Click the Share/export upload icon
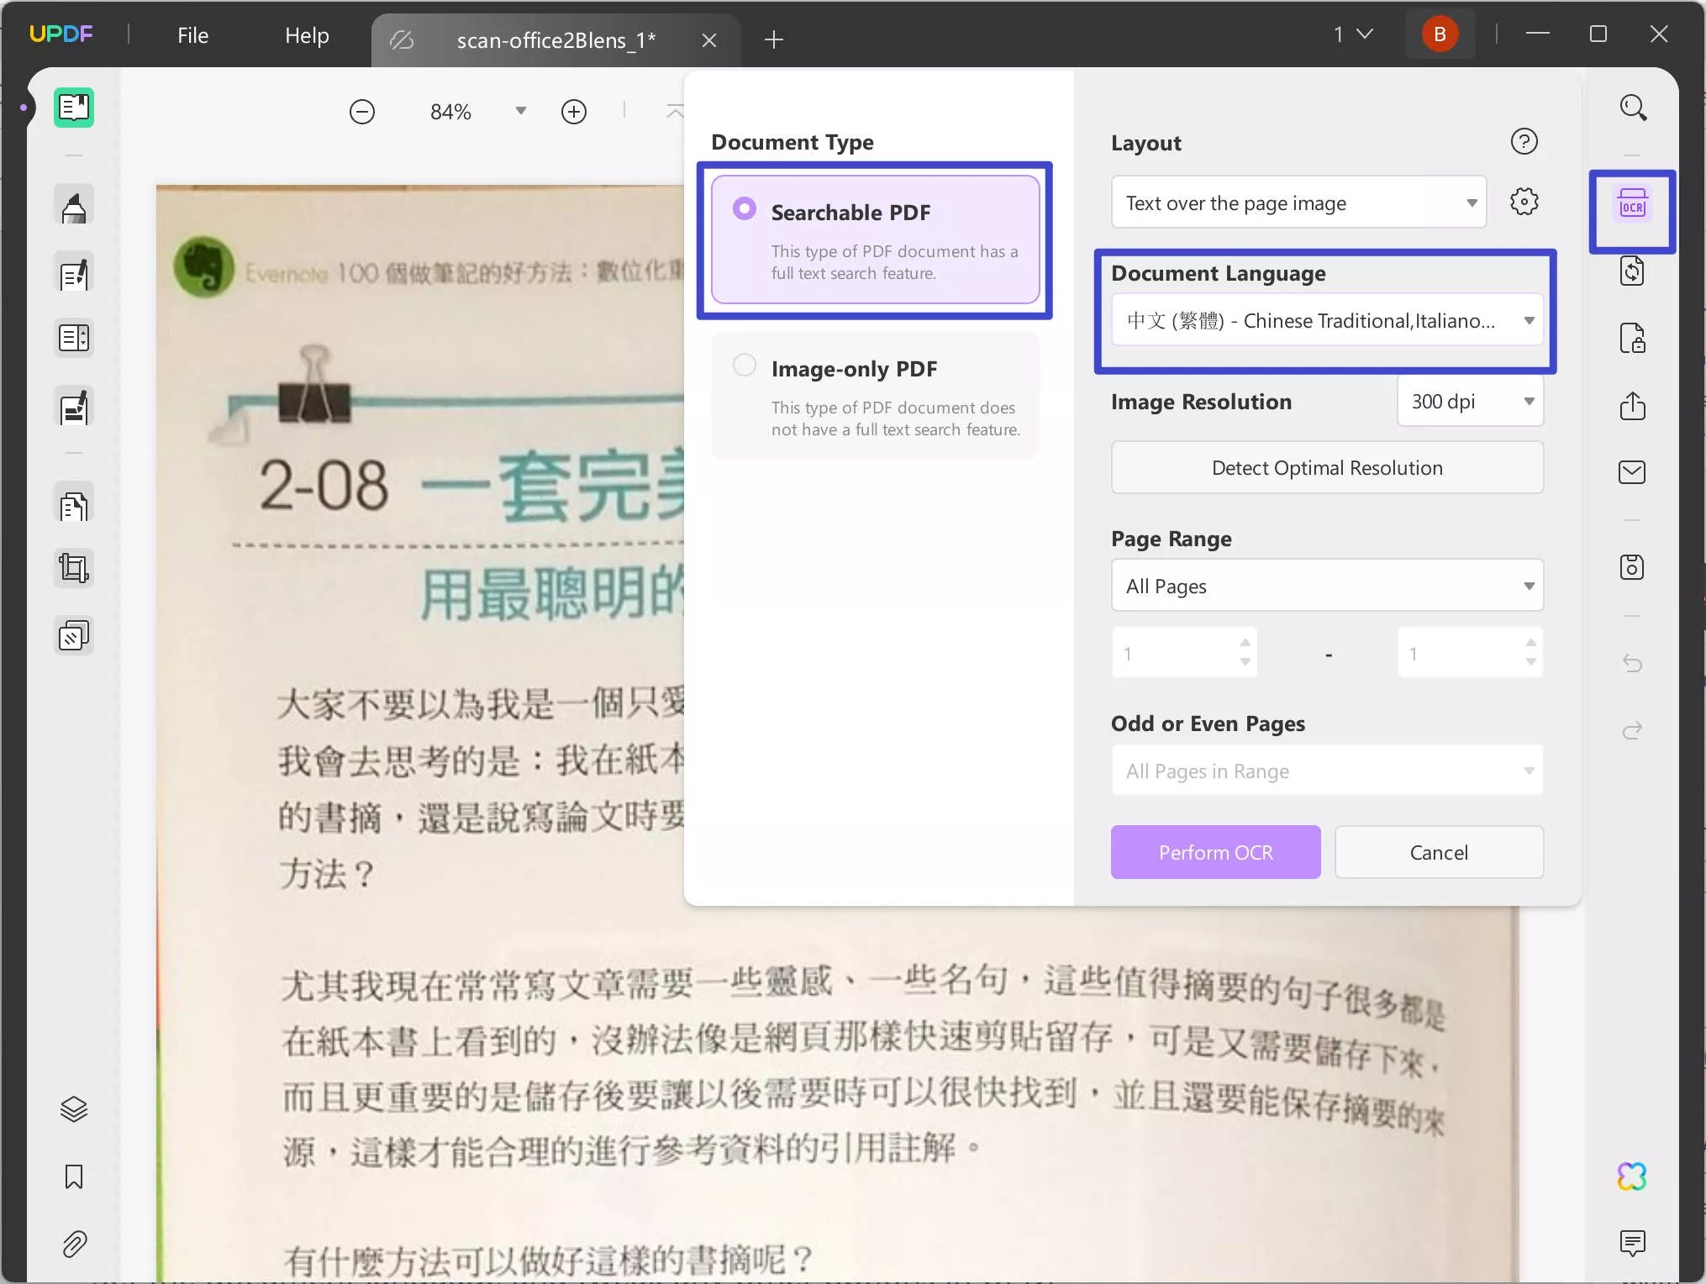1706x1284 pixels. tap(1632, 406)
